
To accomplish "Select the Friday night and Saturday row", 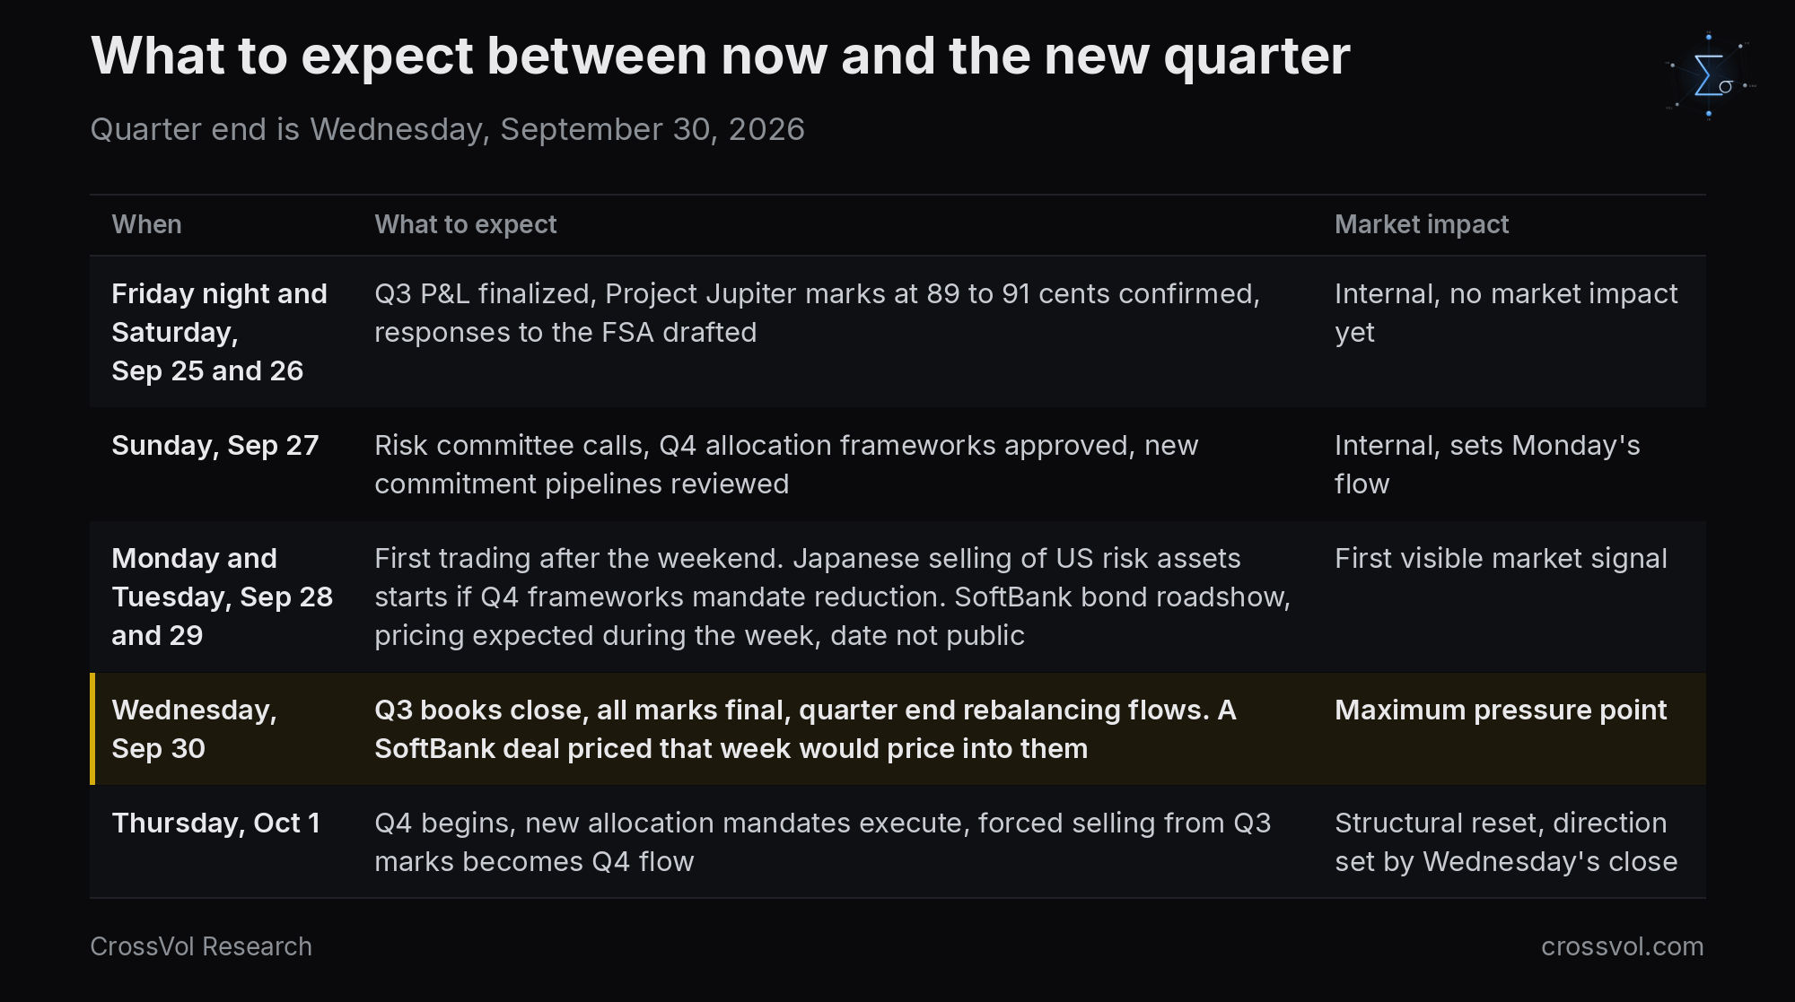I will coord(897,332).
